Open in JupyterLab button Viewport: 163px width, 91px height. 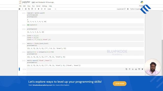tap(121, 9)
